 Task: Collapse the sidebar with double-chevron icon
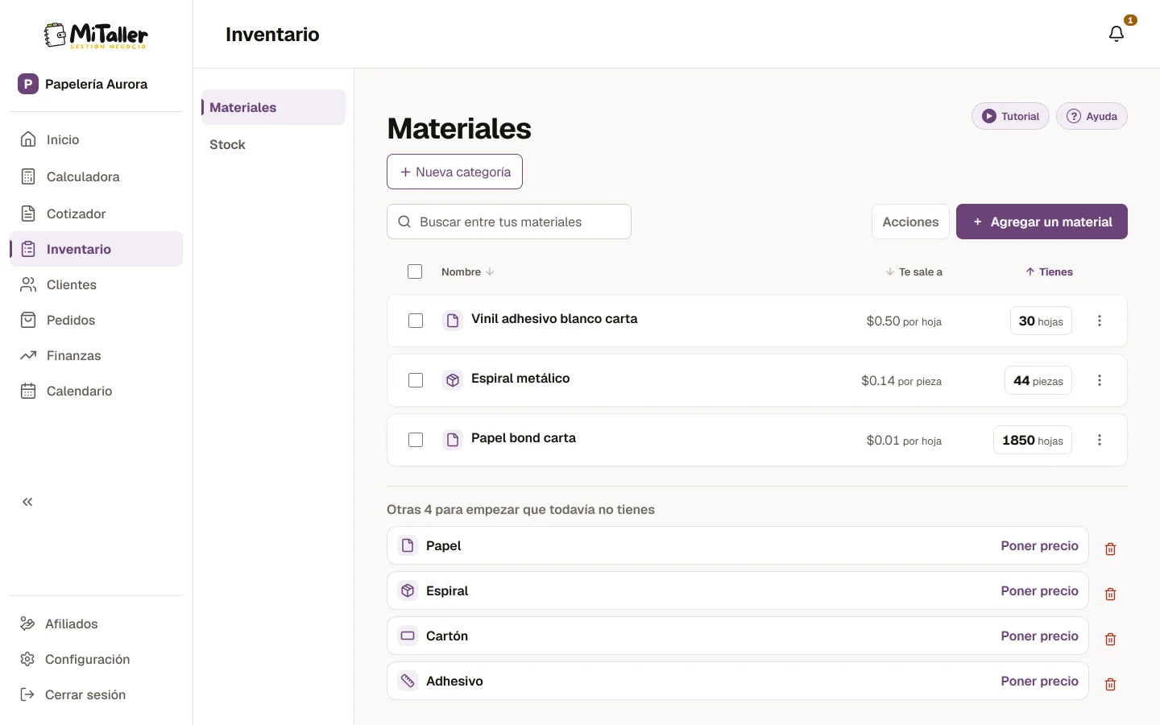(27, 502)
